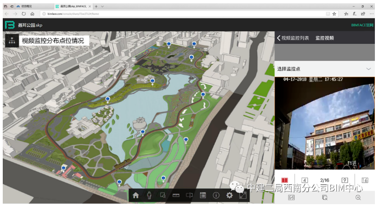Click the close-all-windows icon below the video panel
This screenshot has height=208, width=376.
tap(325, 198)
